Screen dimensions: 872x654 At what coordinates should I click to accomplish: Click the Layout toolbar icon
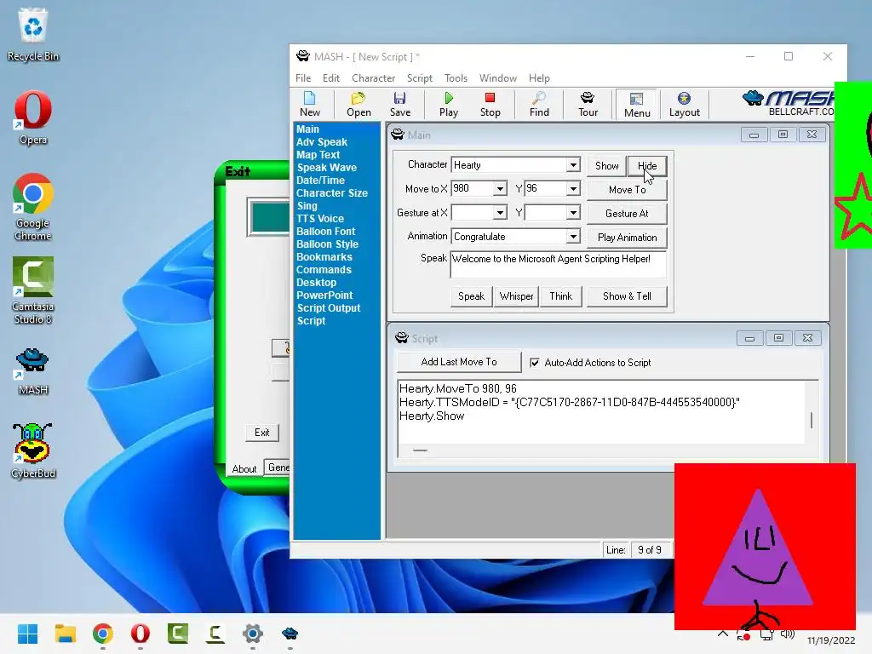pos(684,105)
